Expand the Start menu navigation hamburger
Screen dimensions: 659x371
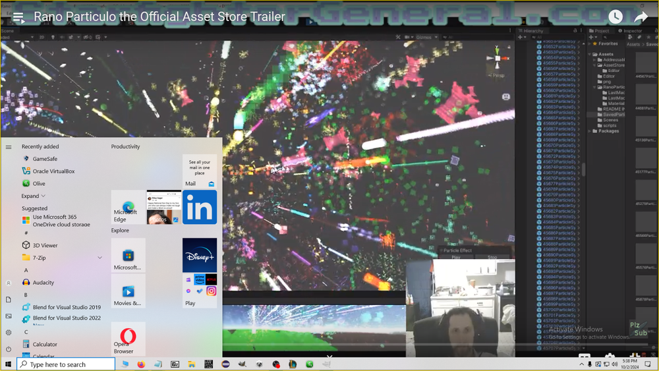point(9,147)
